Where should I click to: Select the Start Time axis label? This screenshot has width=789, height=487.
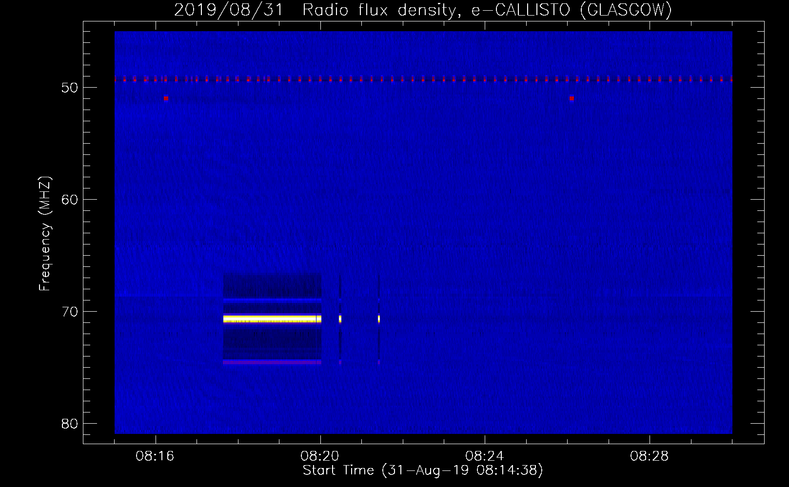point(423,470)
